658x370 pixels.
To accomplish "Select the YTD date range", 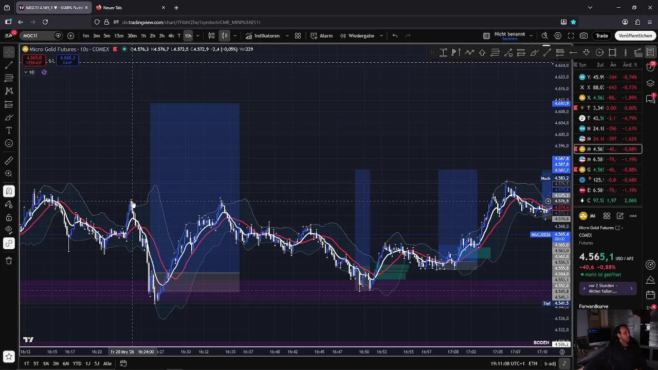I will point(77,363).
